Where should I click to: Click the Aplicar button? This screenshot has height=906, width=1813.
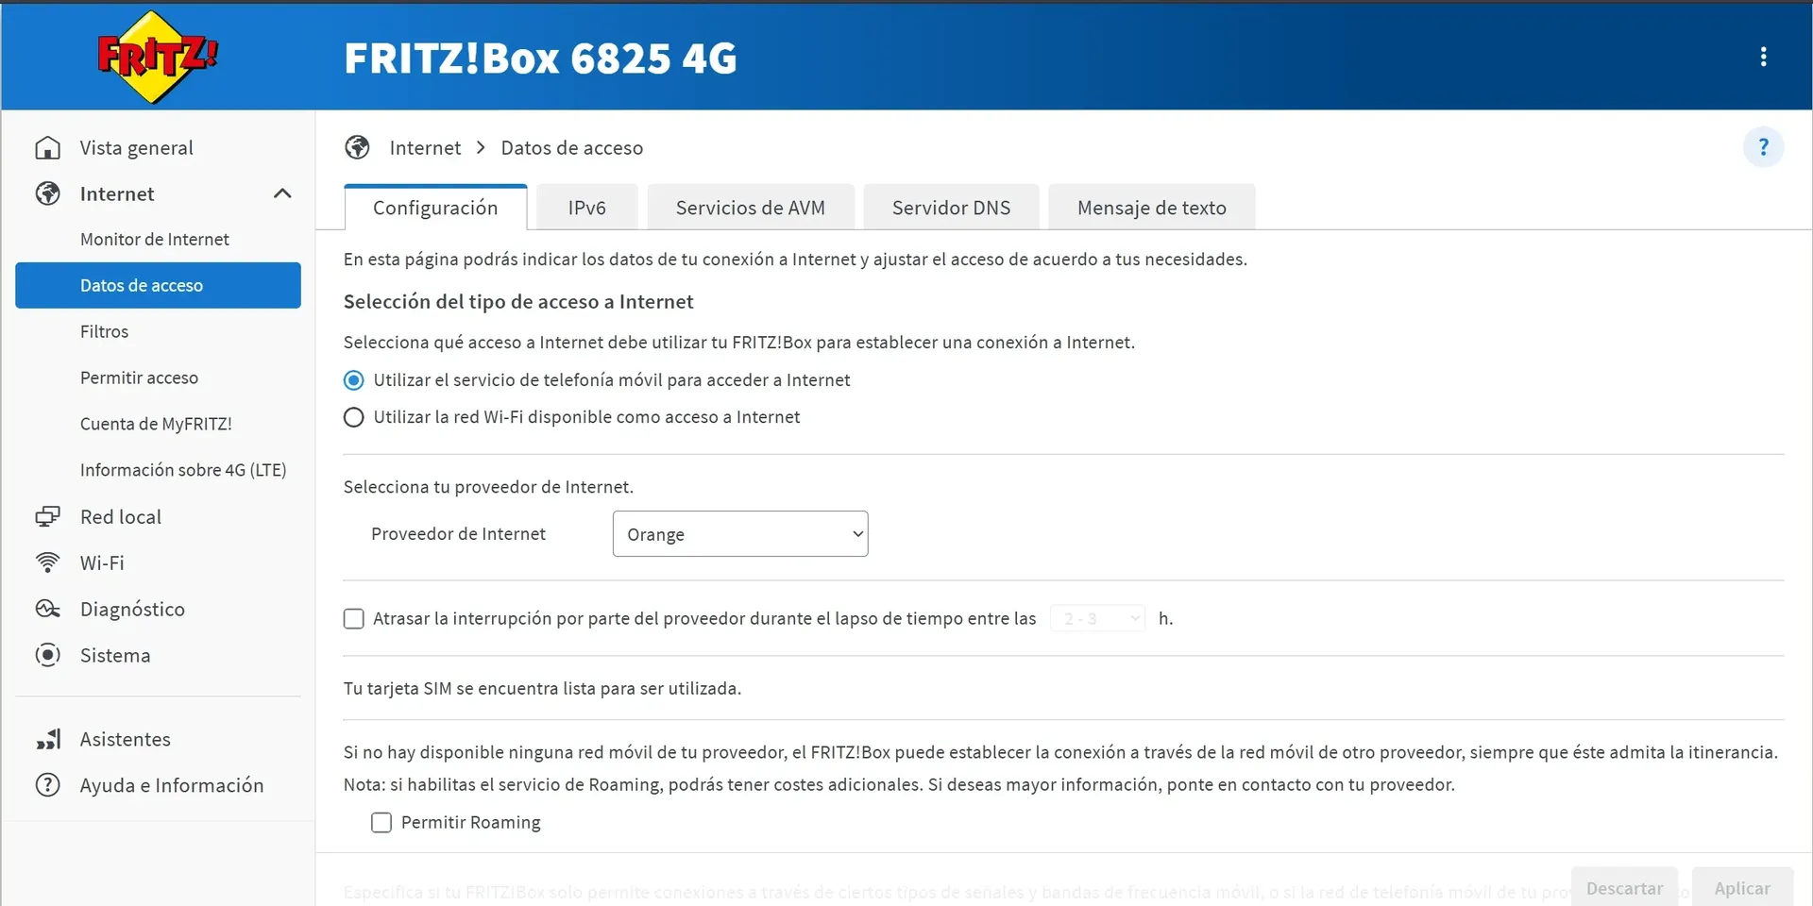click(1742, 888)
